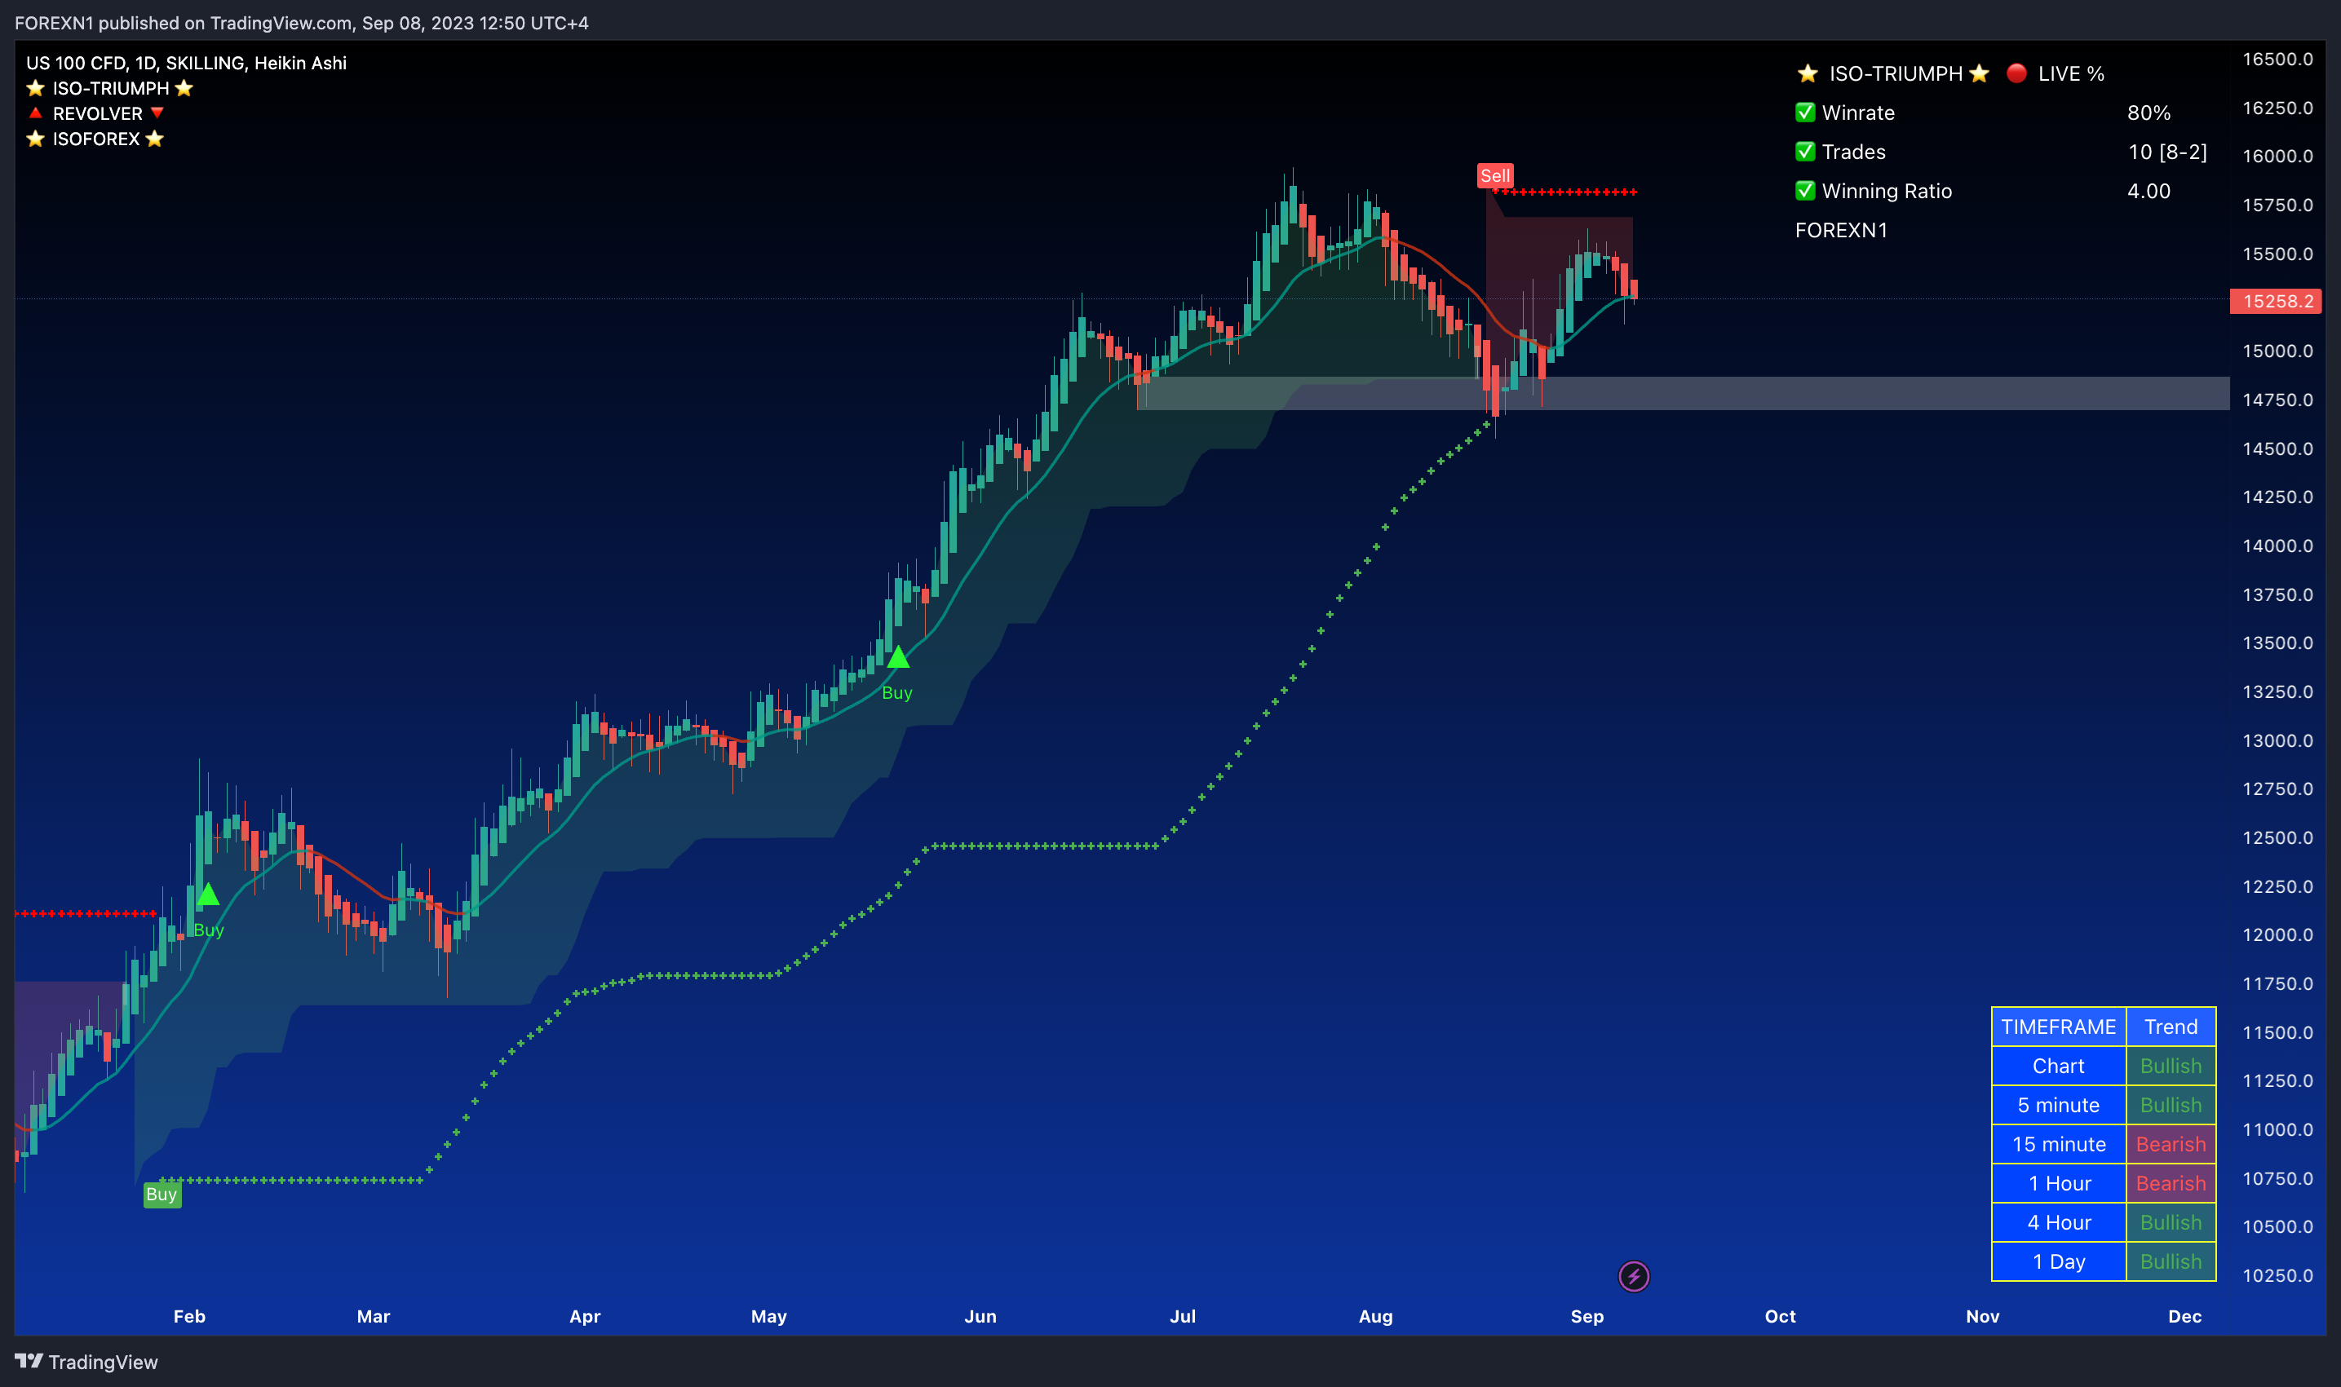
Task: Click the published-on header text at top
Action: 302,23
